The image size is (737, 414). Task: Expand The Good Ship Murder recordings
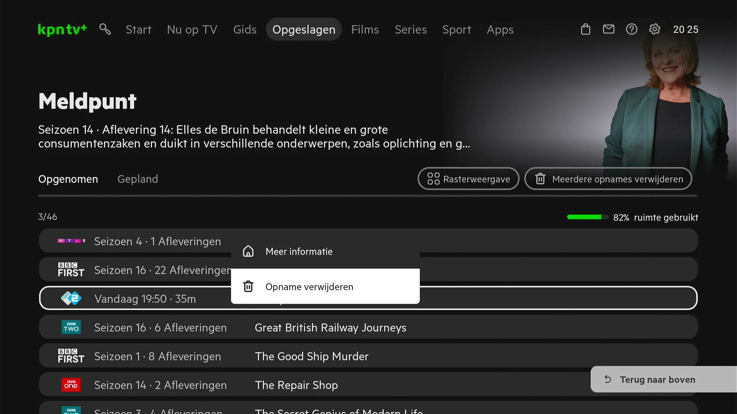click(x=311, y=356)
